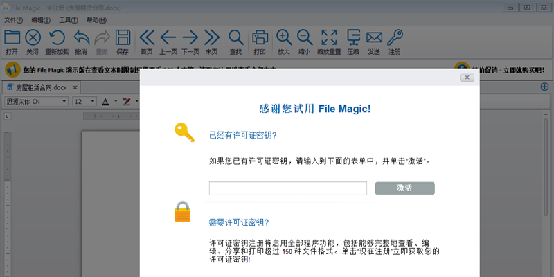This screenshot has width=554, height=277.
Task: Click the 已经有许可证密钥? heading
Action: [243, 135]
